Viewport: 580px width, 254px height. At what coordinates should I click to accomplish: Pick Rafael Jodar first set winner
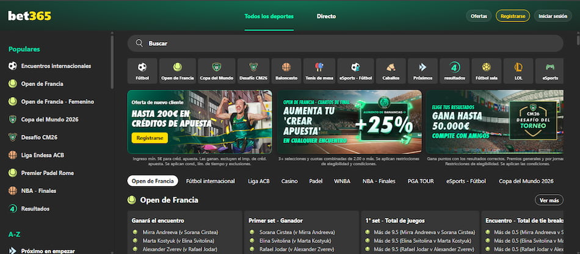tap(297, 249)
